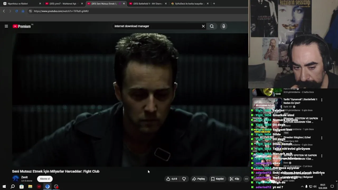338x190 pixels.
Task: Clear the search box text
Action: [x=203, y=26]
